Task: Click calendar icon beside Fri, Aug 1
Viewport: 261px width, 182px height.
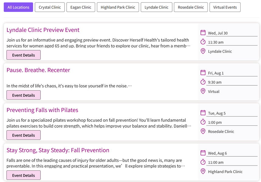Action: [x=203, y=73]
